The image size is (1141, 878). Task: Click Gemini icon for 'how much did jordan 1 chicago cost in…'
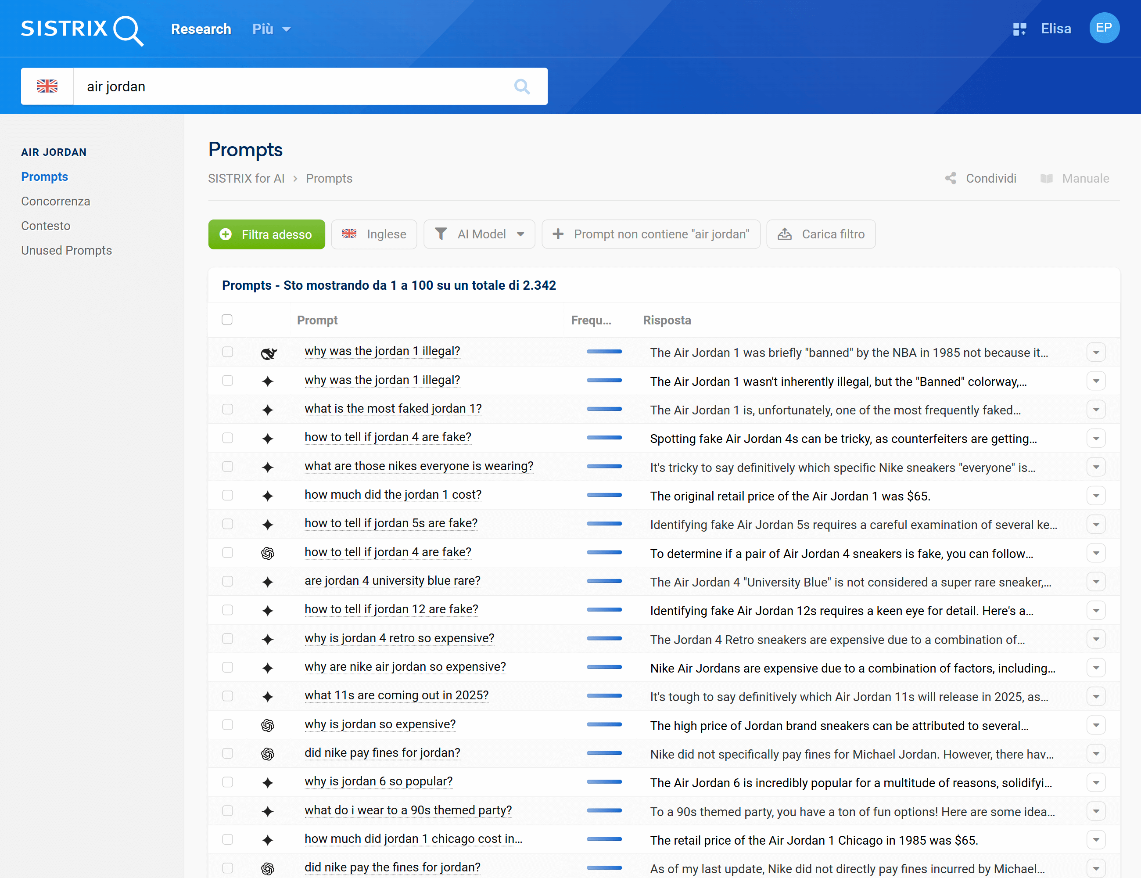(x=268, y=840)
